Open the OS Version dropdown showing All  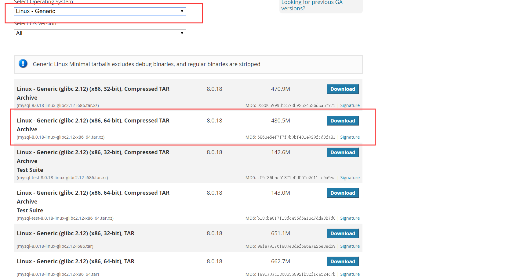pos(100,33)
